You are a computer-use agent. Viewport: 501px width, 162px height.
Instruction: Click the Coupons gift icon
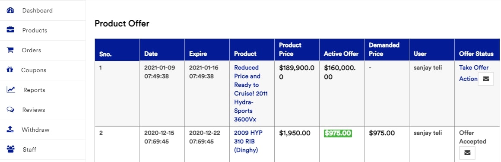click(x=10, y=70)
